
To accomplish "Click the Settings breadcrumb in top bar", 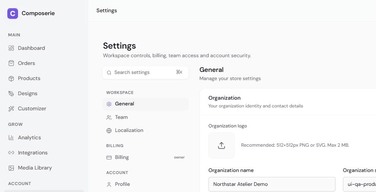I will click(x=107, y=11).
